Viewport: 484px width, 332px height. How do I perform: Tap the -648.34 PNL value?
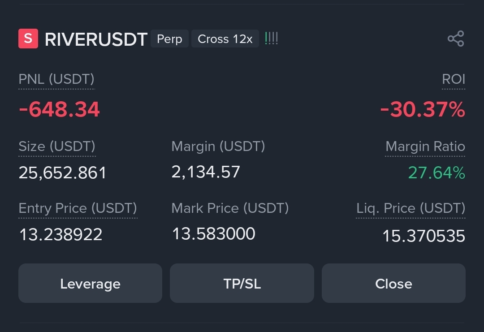coord(59,109)
